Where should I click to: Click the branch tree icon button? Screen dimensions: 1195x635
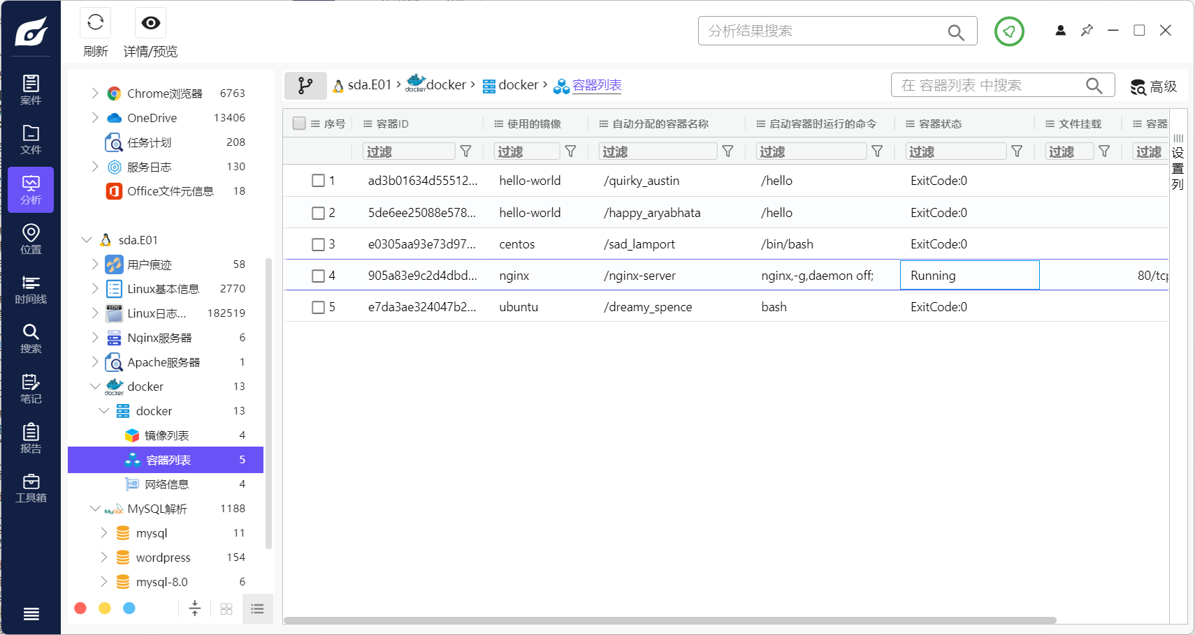click(x=305, y=86)
